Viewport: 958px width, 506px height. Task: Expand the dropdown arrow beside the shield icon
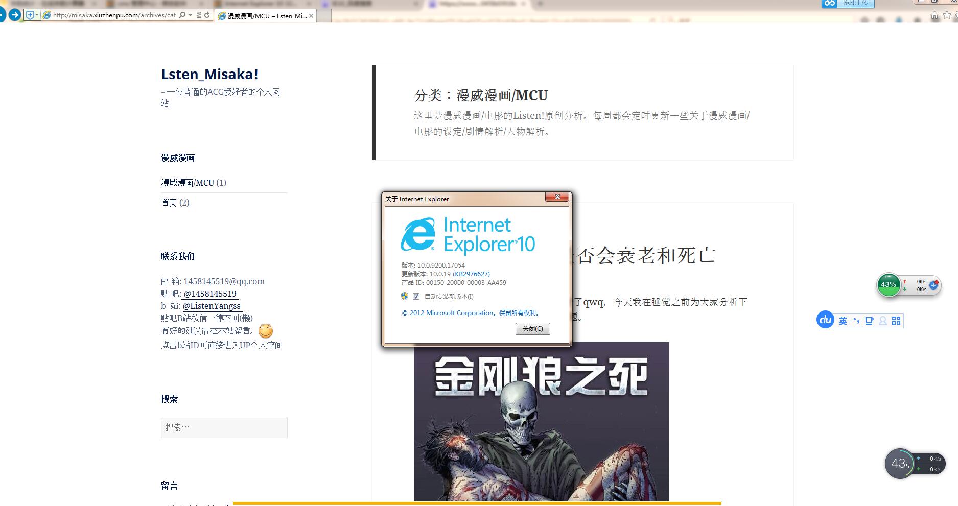37,15
